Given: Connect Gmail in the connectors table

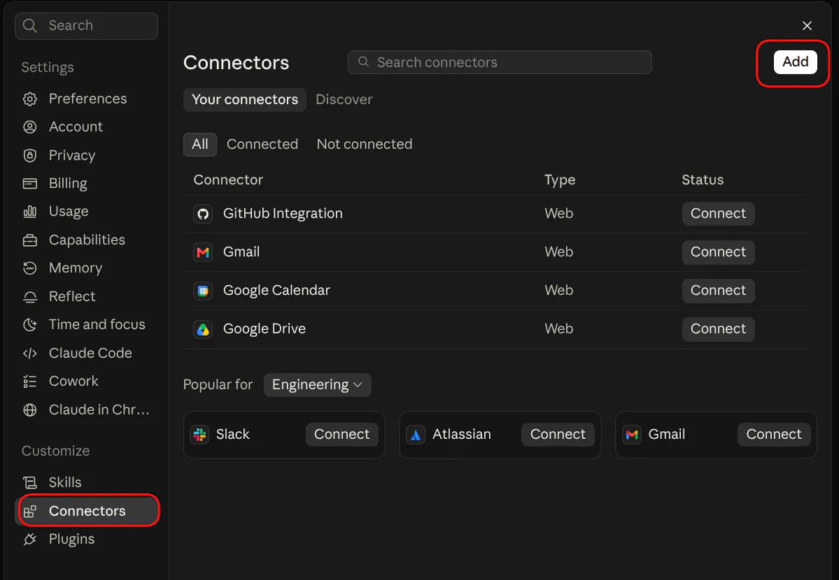Looking at the screenshot, I should pyautogui.click(x=718, y=252).
